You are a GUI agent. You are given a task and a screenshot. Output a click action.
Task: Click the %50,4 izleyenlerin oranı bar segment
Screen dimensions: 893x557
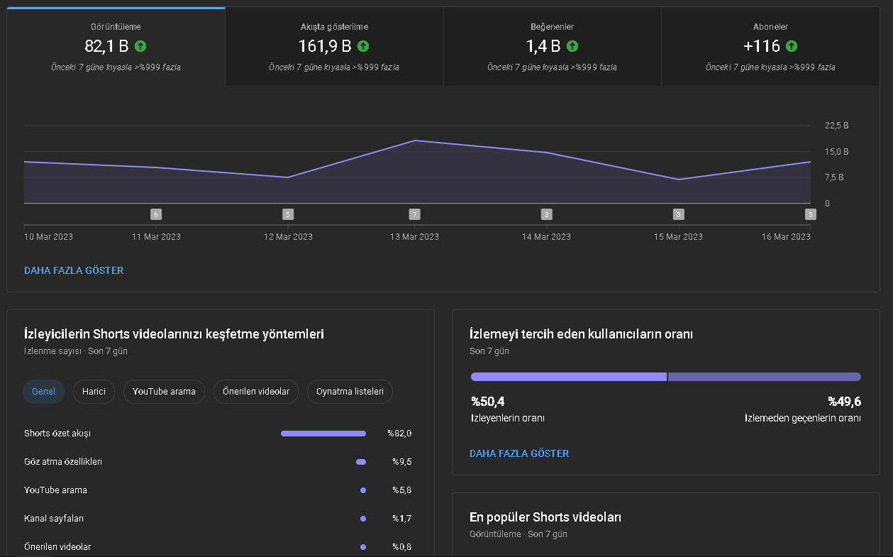[569, 377]
